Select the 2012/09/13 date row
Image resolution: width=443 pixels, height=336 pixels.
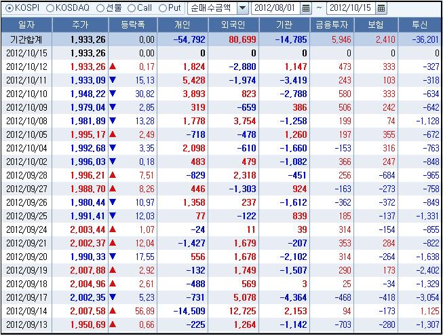[27, 324]
